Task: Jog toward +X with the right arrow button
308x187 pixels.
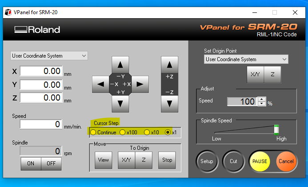Action: pos(140,84)
